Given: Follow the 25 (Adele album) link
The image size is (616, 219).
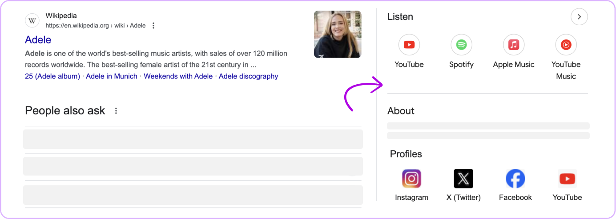Looking at the screenshot, I should [x=52, y=76].
